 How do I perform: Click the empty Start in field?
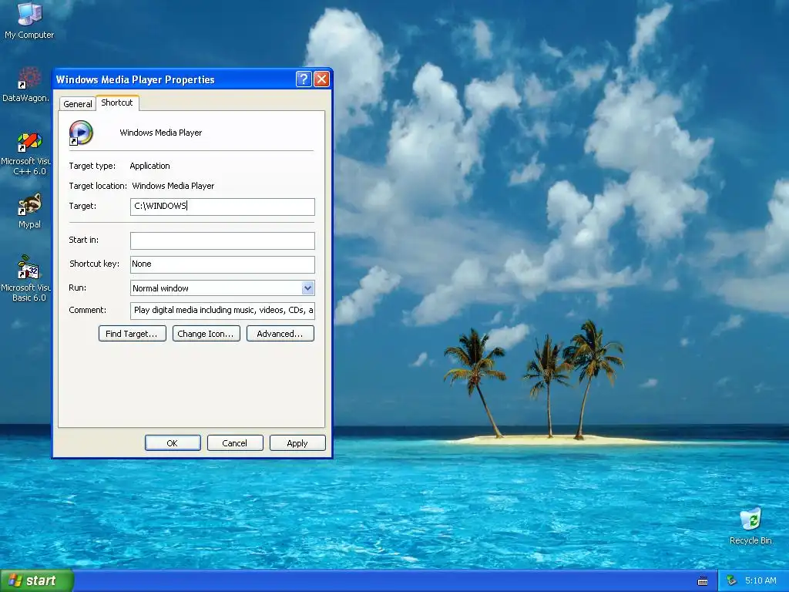pos(223,240)
